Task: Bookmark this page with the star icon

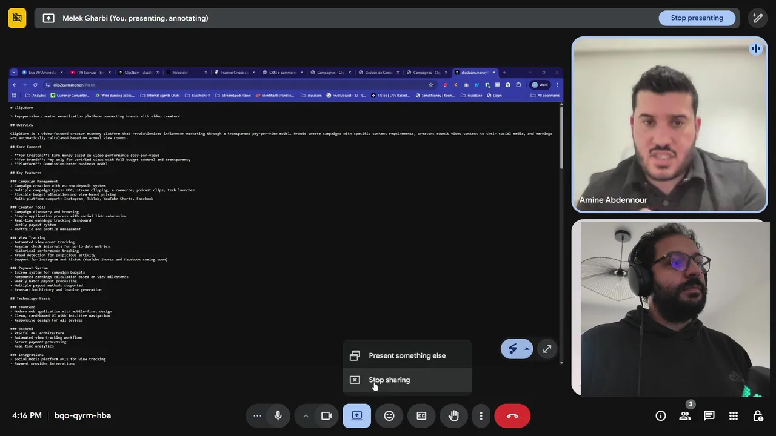Action: (x=431, y=85)
